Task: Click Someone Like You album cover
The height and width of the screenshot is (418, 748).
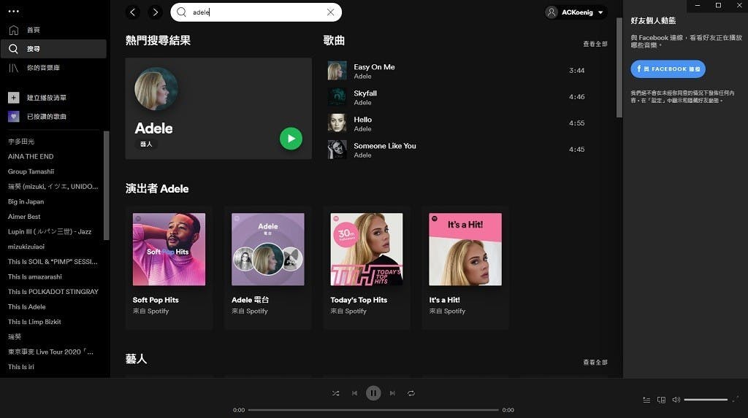Action: (x=337, y=150)
